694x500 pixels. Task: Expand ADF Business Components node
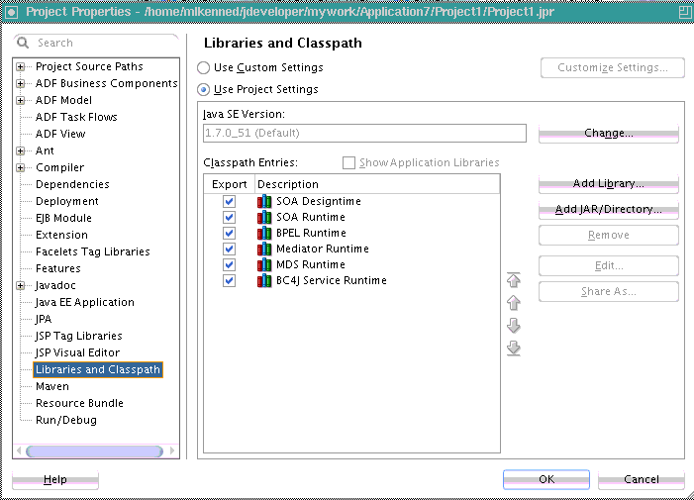pyautogui.click(x=20, y=83)
